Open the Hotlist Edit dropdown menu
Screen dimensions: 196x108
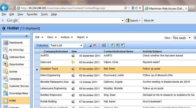coord(39,37)
